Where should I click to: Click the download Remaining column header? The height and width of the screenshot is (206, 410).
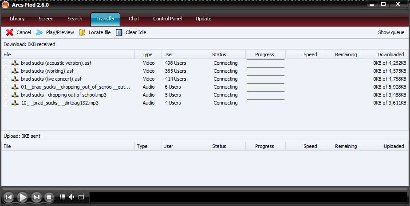tap(341, 54)
